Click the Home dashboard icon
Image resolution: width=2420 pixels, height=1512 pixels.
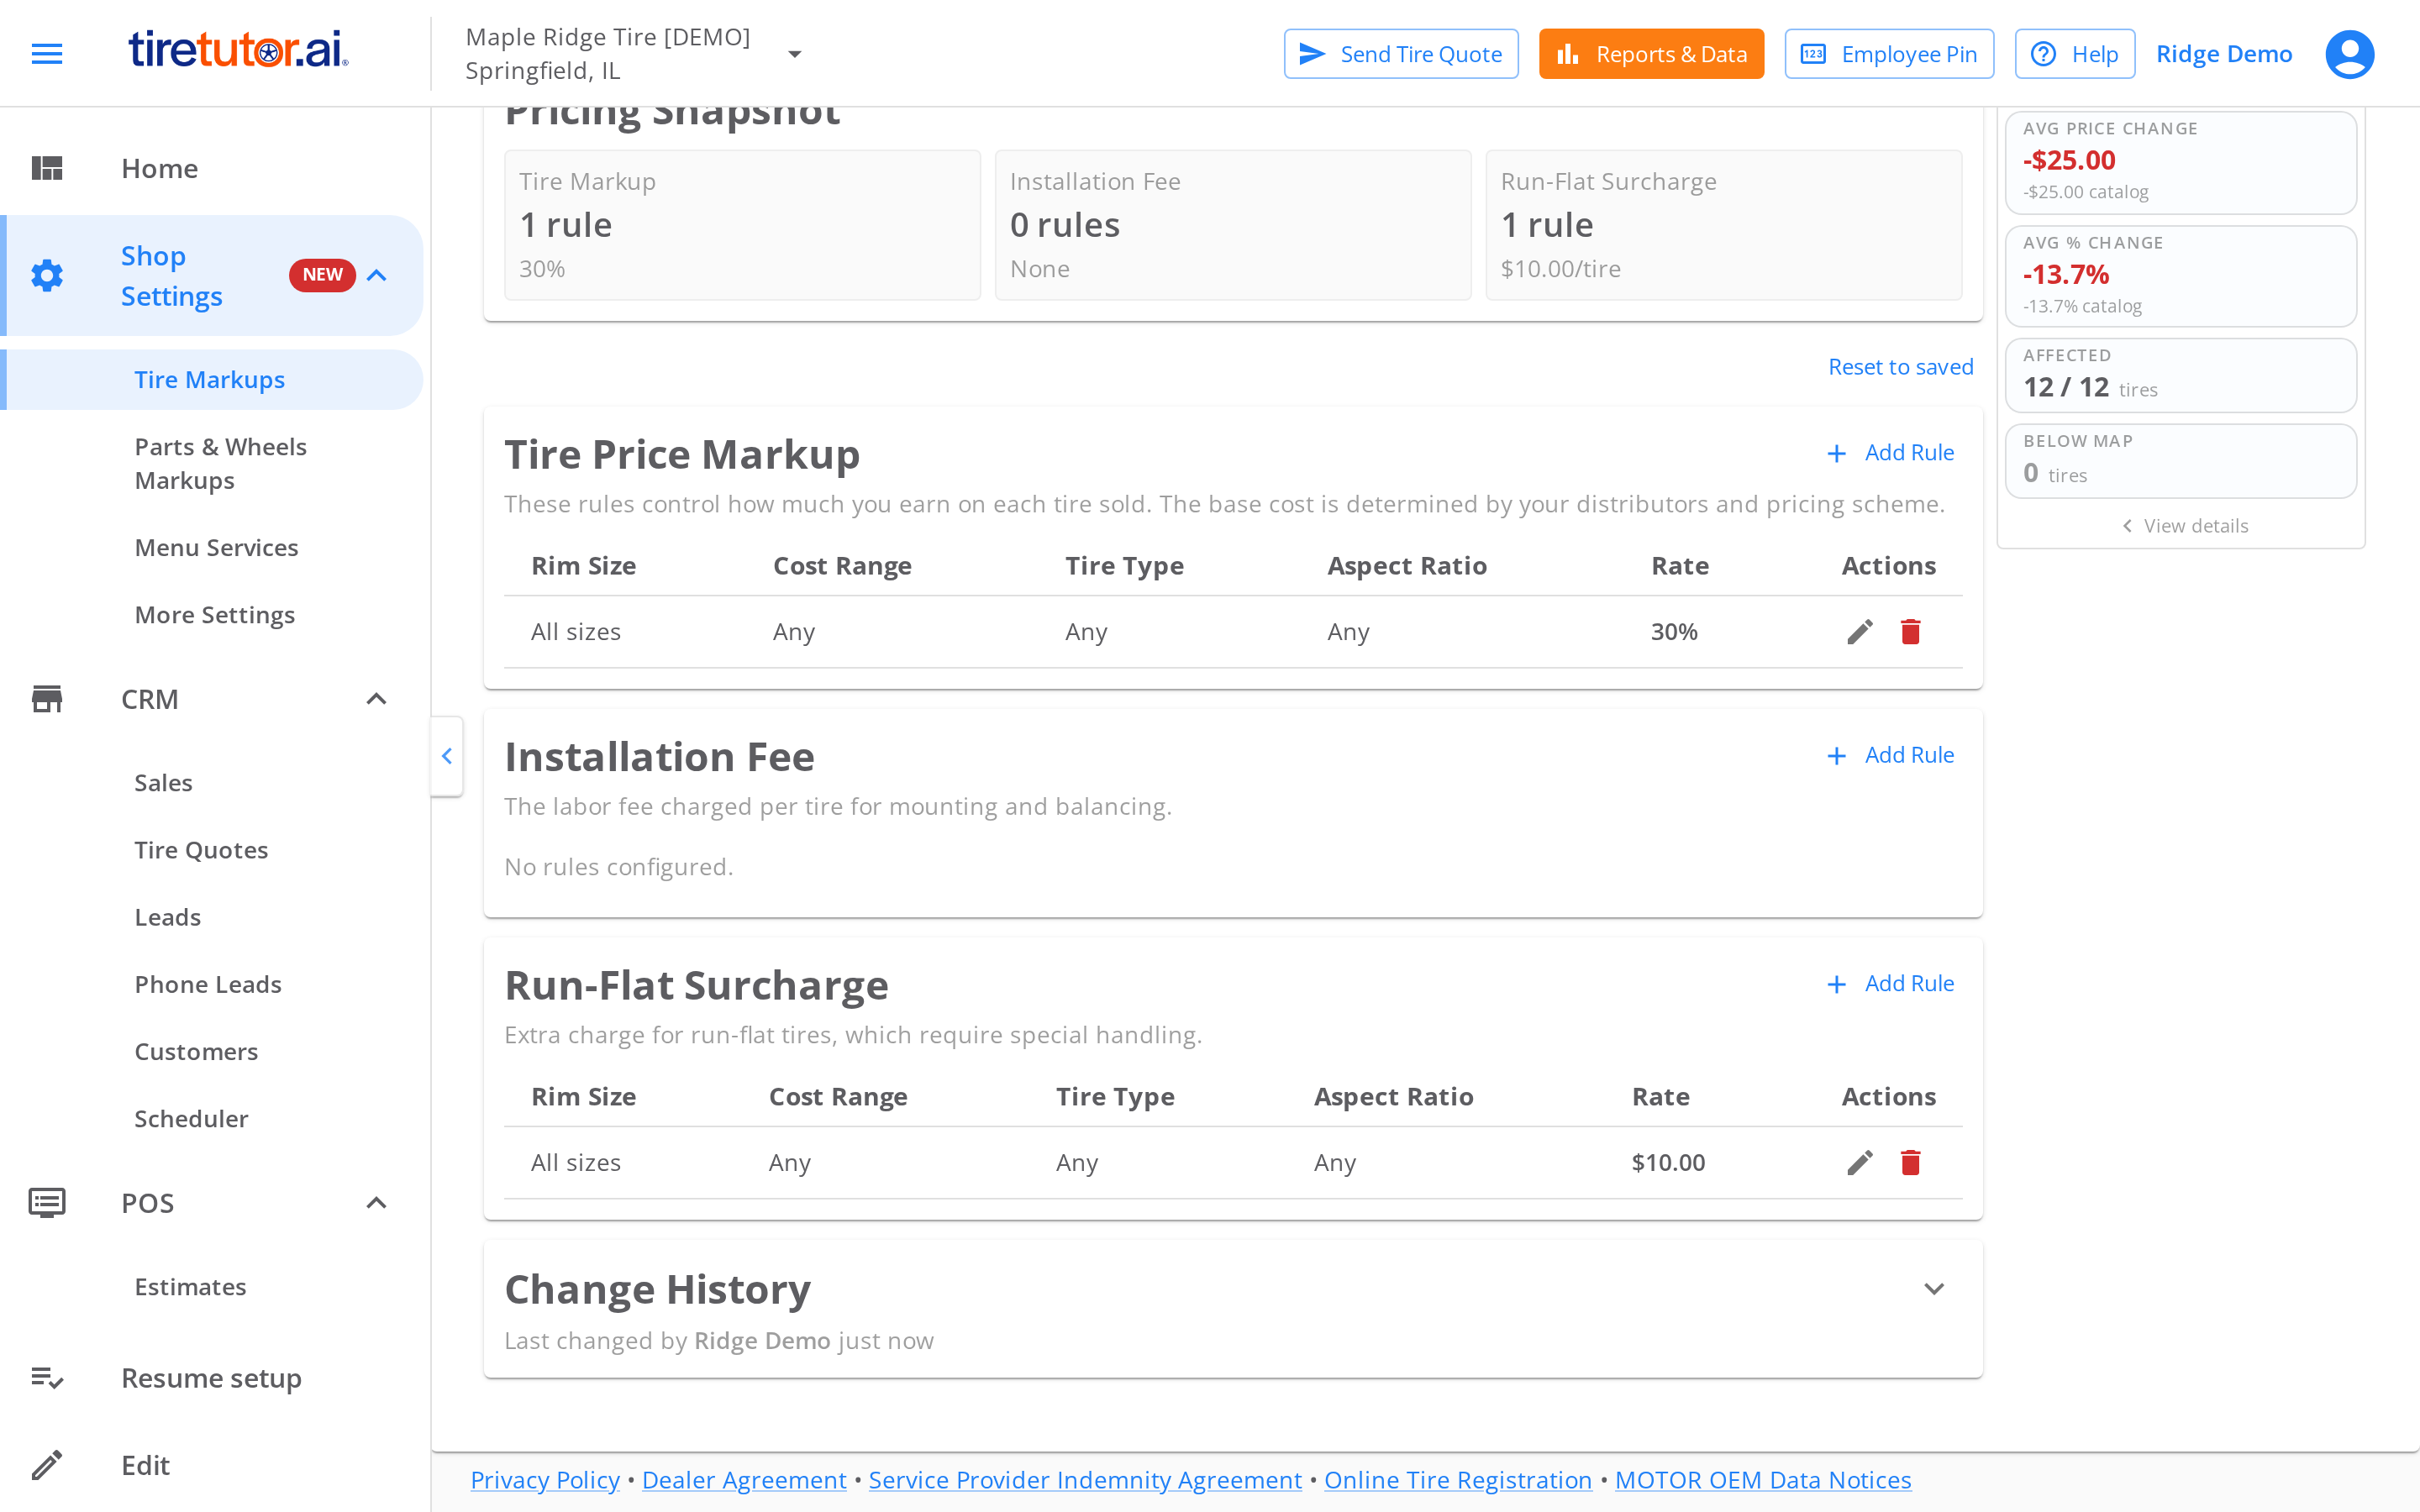pos(47,168)
